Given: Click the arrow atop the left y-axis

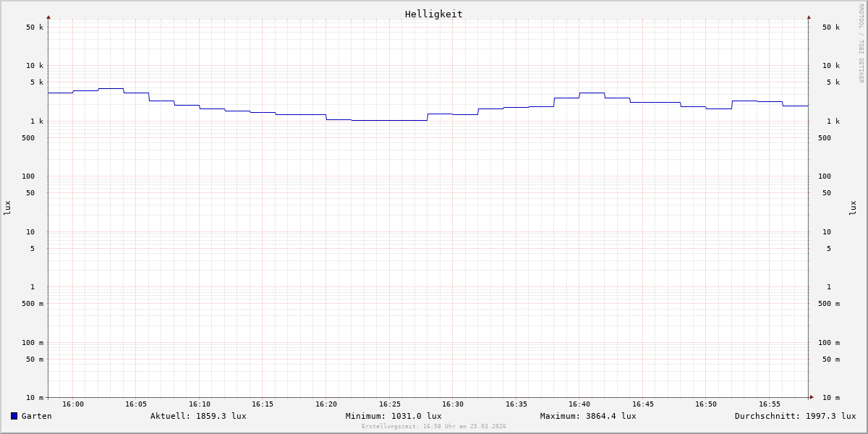Looking at the screenshot, I should point(48,17).
